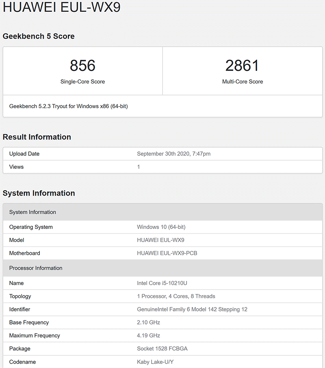This screenshot has width=325, height=368.
Task: Select the Model value HUAWEI EUL-WX9
Action: [x=160, y=240]
